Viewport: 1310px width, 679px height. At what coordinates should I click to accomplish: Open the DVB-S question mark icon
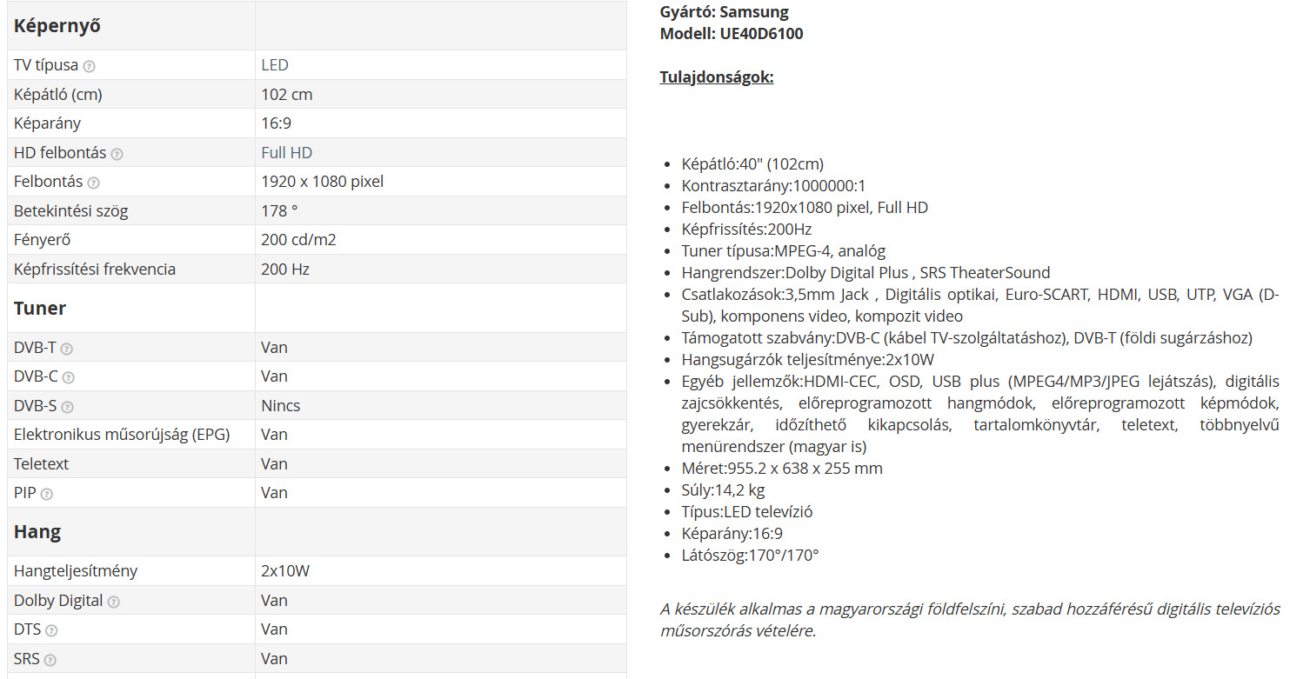click(x=67, y=407)
